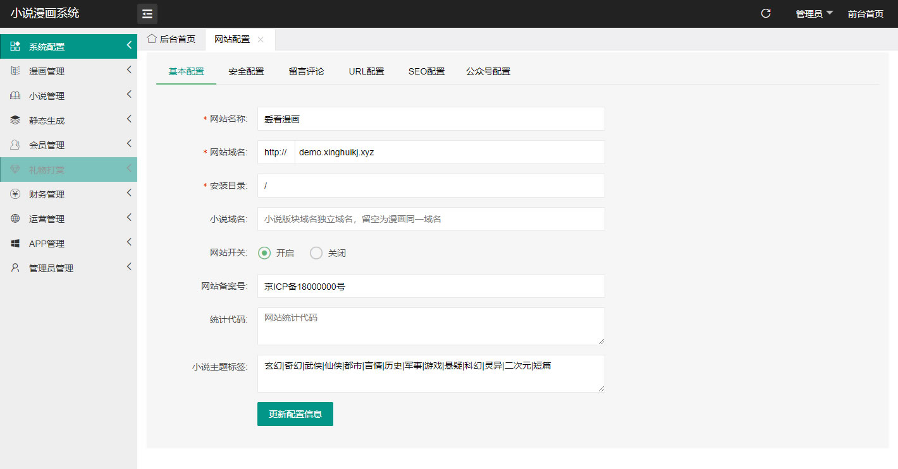Collapse the 系统配置 menu chevron
The height and width of the screenshot is (469, 898).
129,45
